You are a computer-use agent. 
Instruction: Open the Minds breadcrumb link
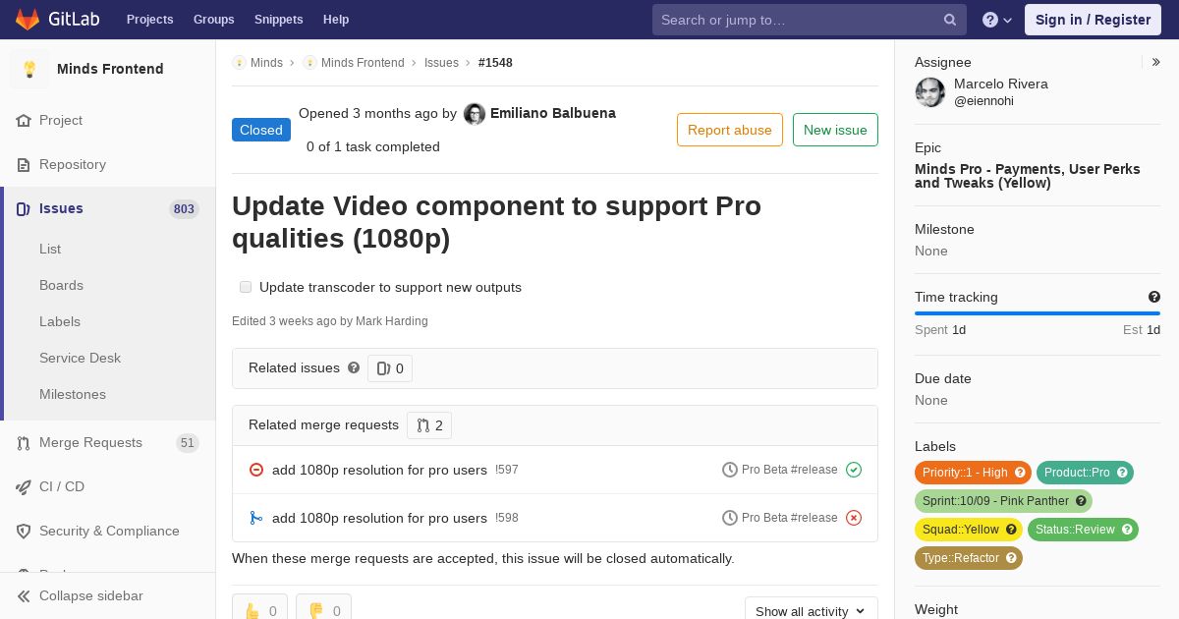click(x=266, y=63)
